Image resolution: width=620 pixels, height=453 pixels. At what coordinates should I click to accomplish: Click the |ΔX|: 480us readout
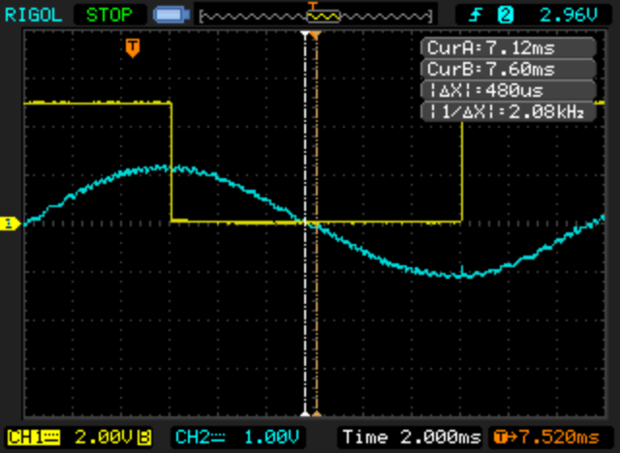point(509,90)
